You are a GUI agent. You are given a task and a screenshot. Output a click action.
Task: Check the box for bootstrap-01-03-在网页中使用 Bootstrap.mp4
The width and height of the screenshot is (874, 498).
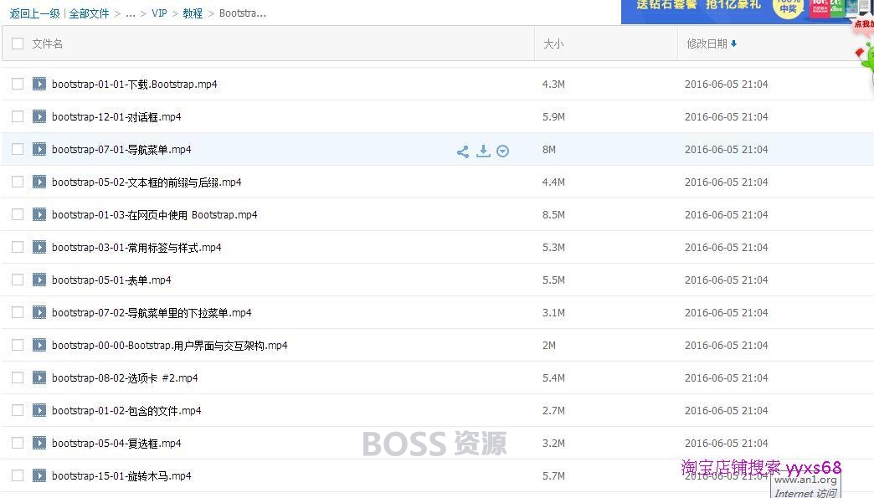[18, 214]
